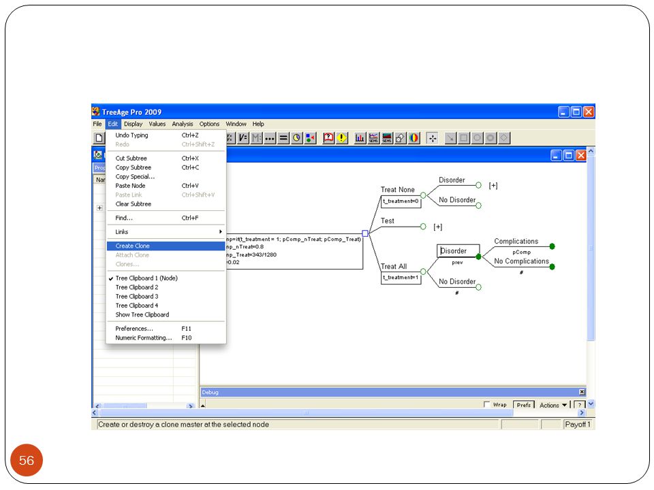Click the dice-like simulation toolbar icon

pos(400,138)
